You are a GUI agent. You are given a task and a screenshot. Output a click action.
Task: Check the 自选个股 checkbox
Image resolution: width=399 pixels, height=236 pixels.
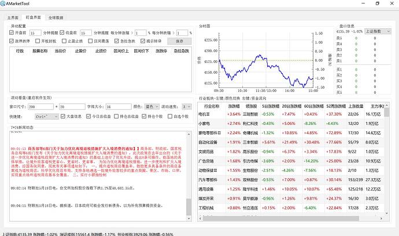click(x=170, y=116)
